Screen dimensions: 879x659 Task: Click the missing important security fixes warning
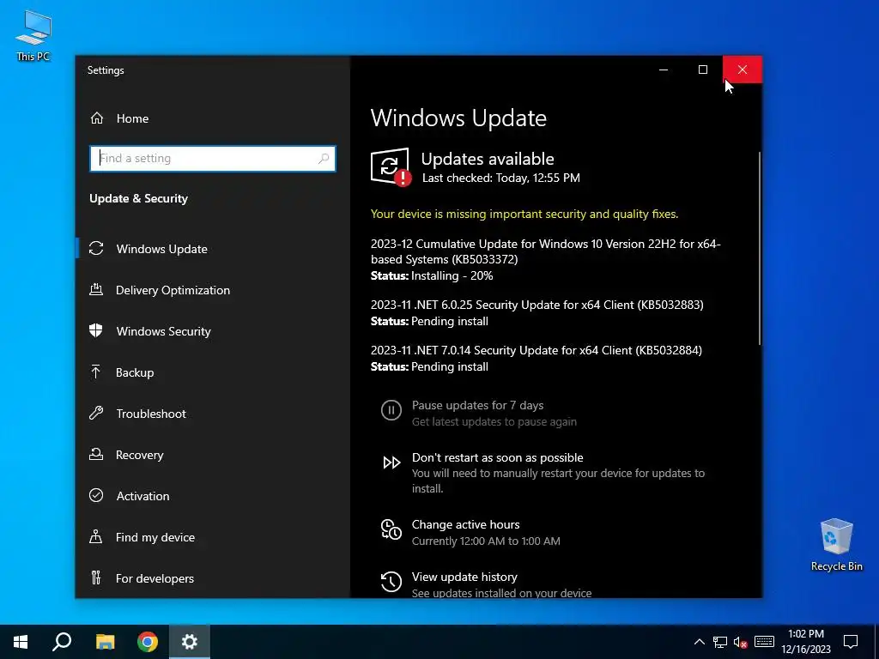[524, 214]
